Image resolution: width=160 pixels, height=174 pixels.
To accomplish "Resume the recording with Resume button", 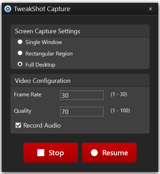I will click(x=109, y=153).
